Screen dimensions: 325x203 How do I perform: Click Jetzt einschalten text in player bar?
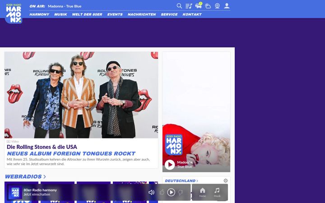[37, 194]
